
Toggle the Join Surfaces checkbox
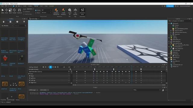click(24, 14)
